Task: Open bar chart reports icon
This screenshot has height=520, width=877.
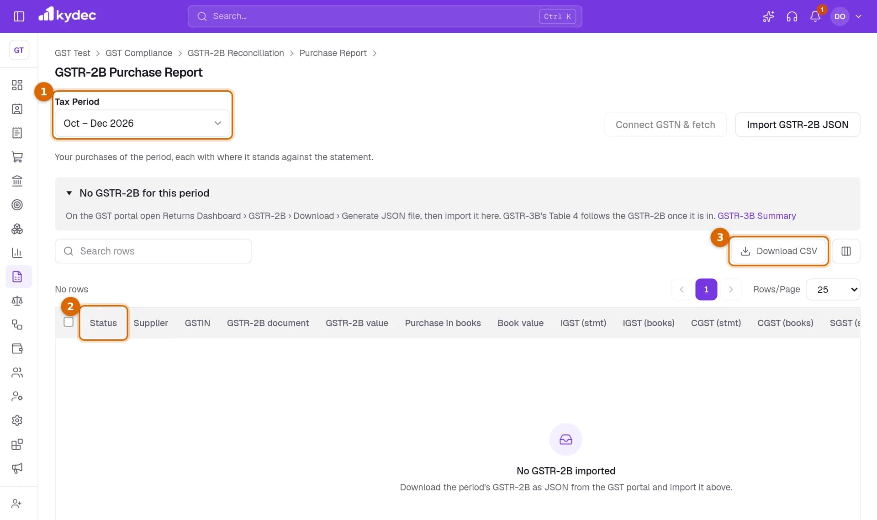Action: 17,253
